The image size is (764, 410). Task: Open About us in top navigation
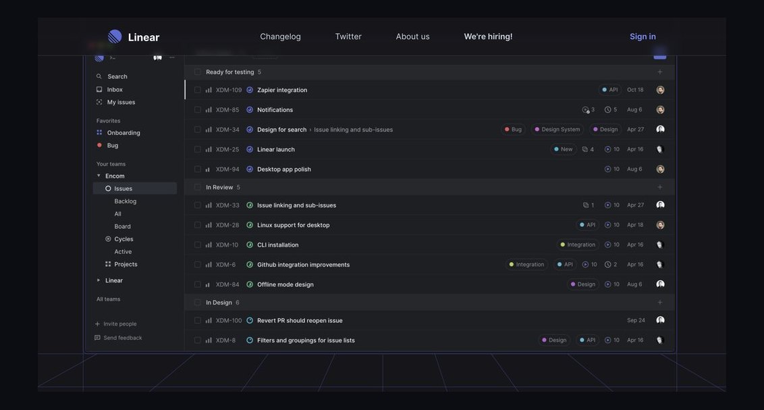coord(412,36)
